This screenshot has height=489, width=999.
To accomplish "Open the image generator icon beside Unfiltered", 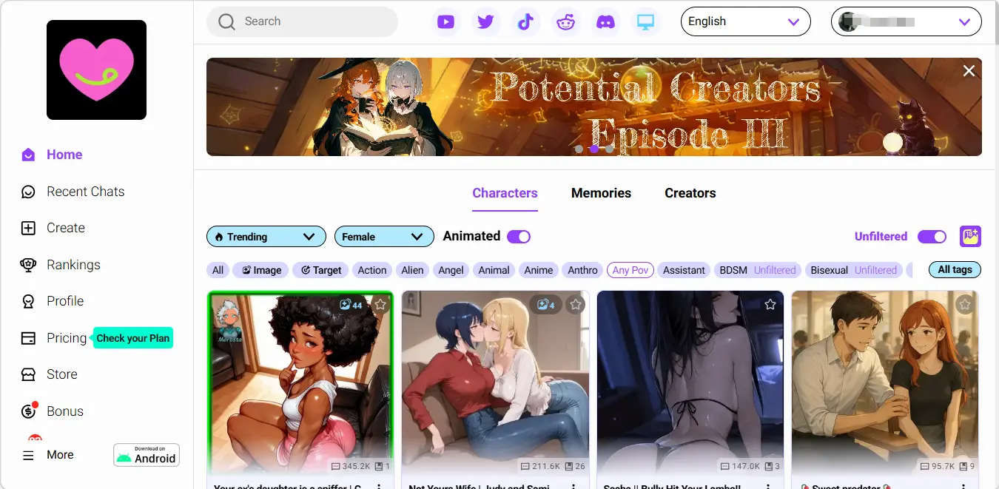I will 970,236.
